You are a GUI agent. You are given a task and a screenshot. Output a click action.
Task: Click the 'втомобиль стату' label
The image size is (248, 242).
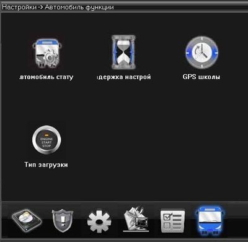pyautogui.click(x=46, y=77)
